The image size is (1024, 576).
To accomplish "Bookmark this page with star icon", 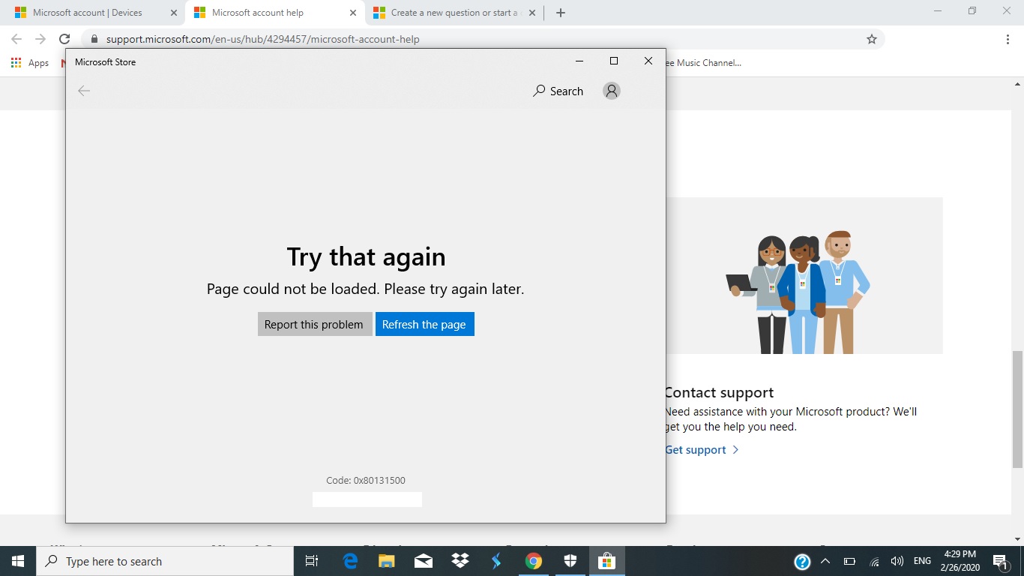I will [x=871, y=39].
